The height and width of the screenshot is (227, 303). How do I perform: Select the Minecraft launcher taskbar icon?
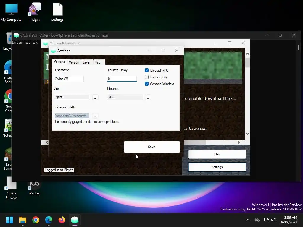75,220
